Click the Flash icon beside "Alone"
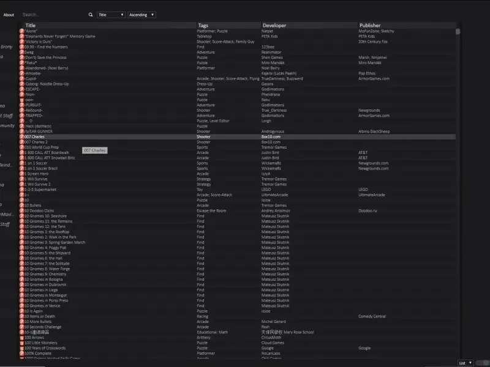490x367 pixels. tap(22, 31)
